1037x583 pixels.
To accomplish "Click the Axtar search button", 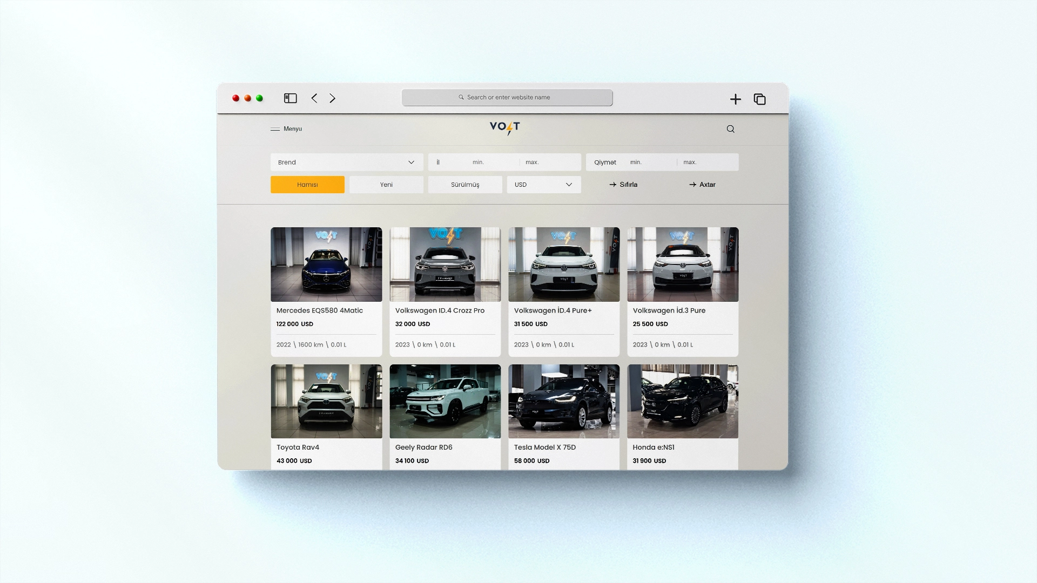I will point(702,185).
